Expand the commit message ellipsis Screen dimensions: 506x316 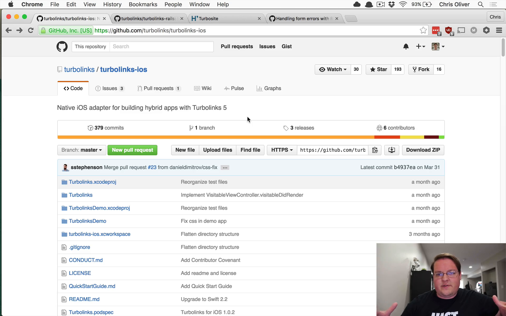pos(225,167)
